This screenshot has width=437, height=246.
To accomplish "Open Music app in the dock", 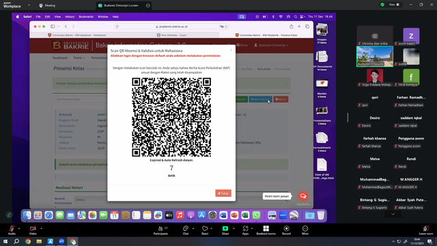I will pos(180,215).
